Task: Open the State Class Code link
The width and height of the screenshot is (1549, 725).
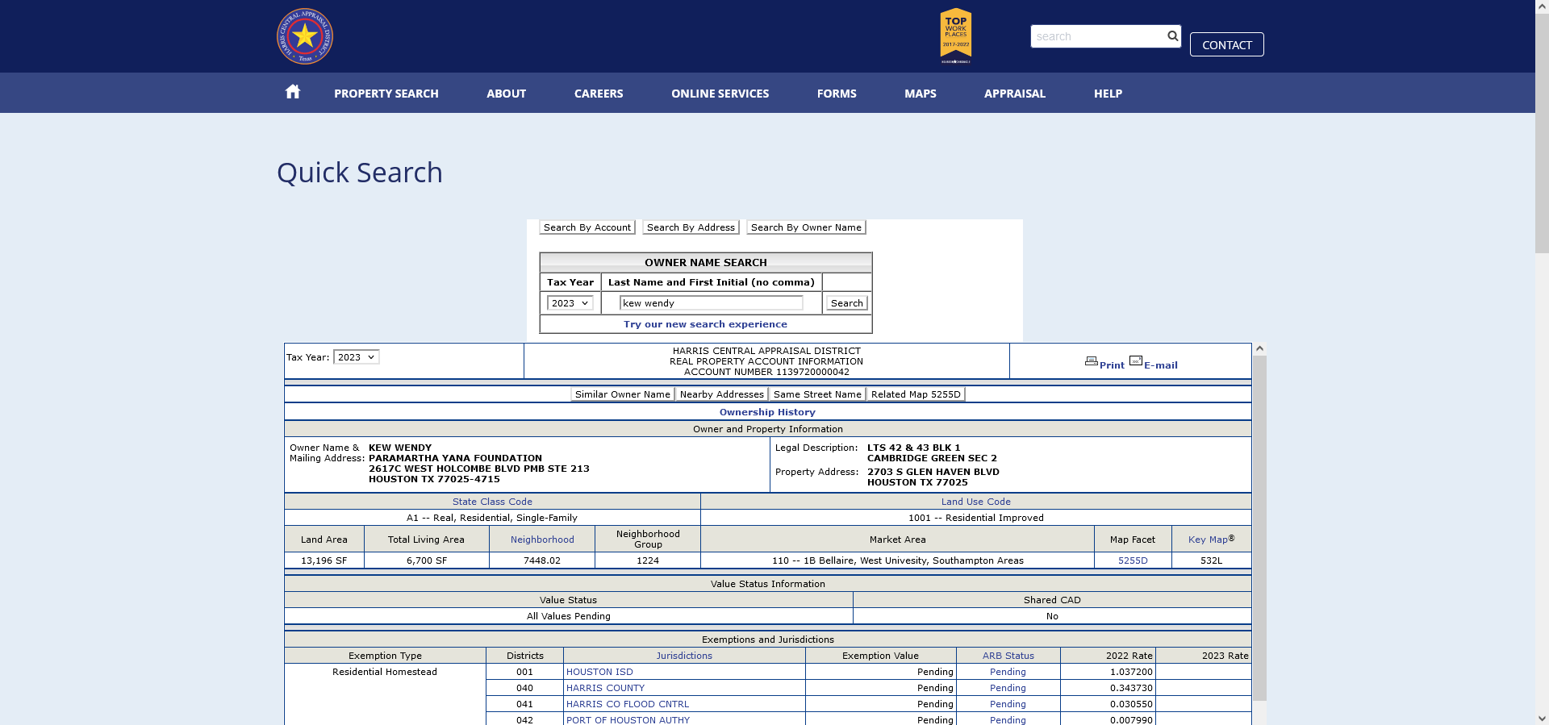Action: pyautogui.click(x=492, y=502)
